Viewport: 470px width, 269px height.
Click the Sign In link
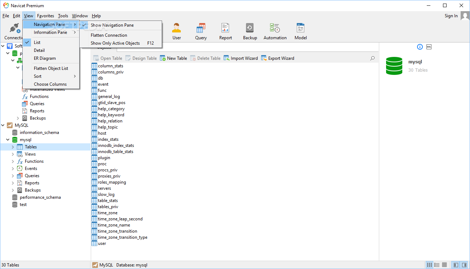451,16
